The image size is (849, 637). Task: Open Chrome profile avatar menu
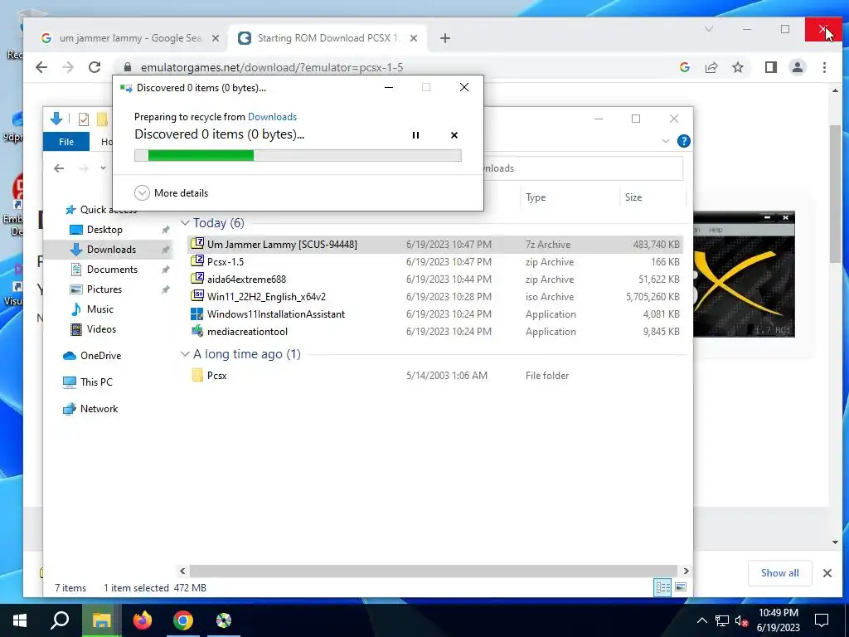tap(798, 68)
